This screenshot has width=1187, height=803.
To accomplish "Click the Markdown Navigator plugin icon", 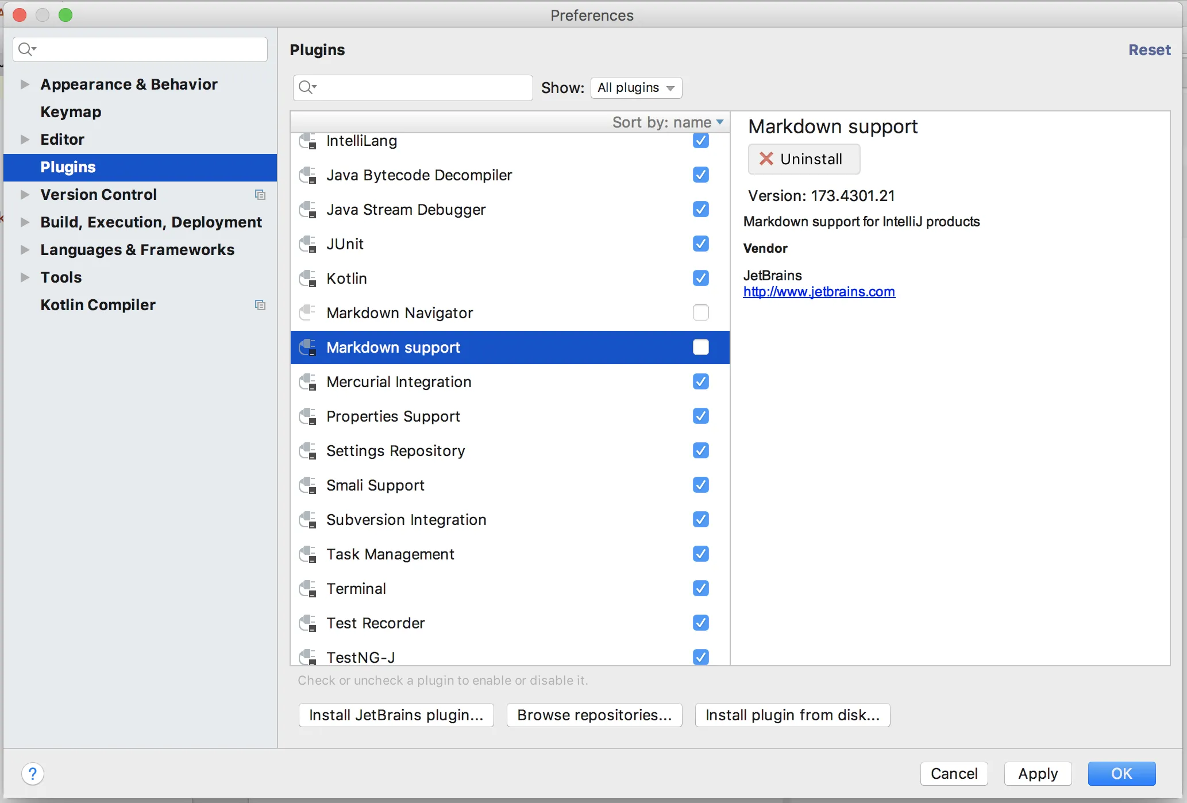I will [x=308, y=313].
